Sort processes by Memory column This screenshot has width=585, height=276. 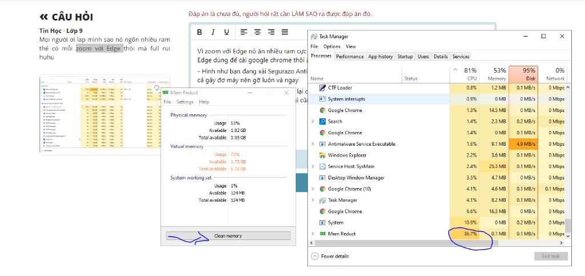[493, 74]
